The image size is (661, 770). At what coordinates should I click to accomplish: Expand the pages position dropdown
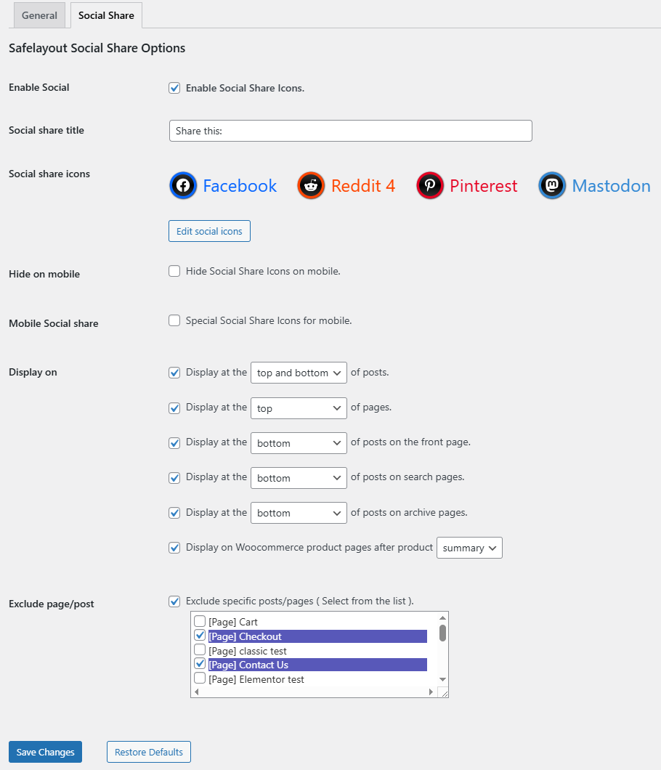(x=299, y=408)
